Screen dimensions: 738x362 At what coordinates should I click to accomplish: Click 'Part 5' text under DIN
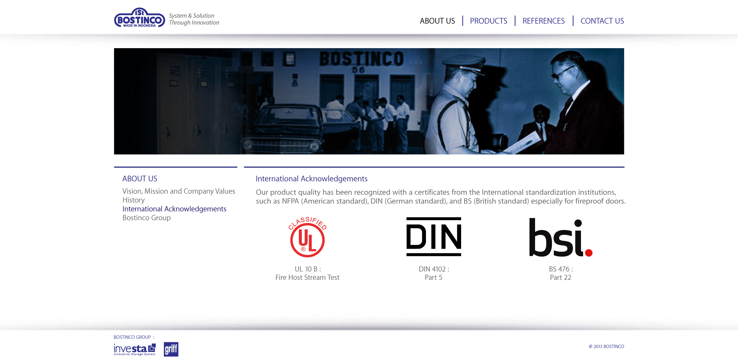pos(433,277)
